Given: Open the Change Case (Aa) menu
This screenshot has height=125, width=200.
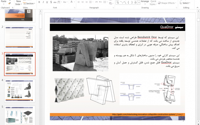Looking at the screenshot, I should tap(65, 2).
